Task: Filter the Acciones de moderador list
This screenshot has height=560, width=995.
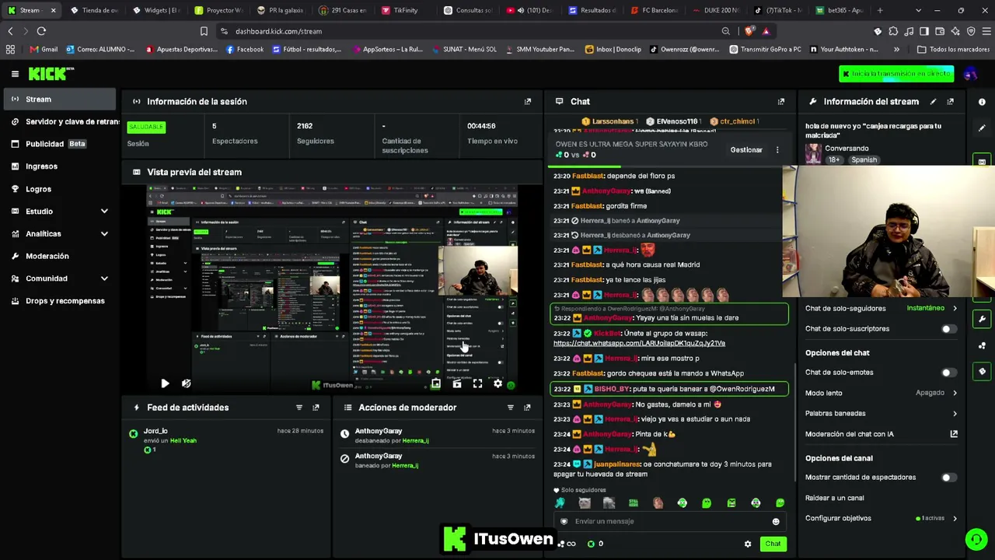Action: 511,408
